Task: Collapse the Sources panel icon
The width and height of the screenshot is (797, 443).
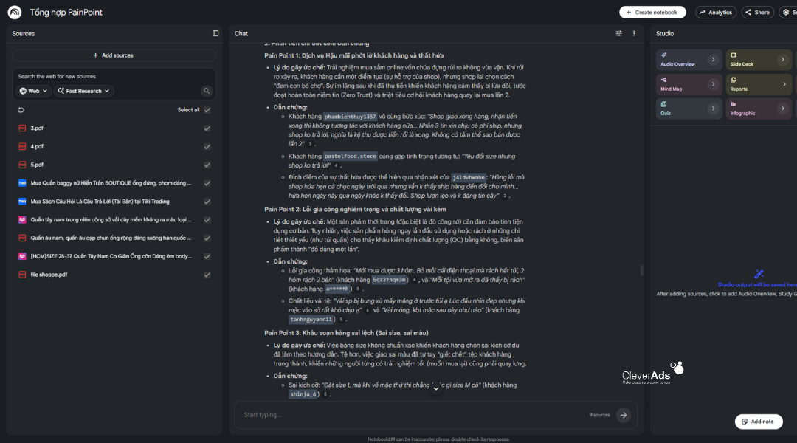Action: click(x=215, y=33)
